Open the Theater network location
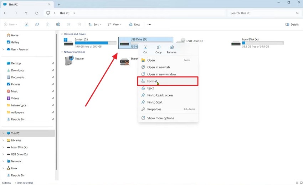 click(75, 60)
